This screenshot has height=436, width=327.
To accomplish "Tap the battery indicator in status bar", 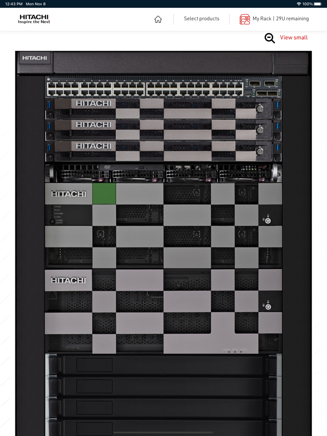I will 318,4.
